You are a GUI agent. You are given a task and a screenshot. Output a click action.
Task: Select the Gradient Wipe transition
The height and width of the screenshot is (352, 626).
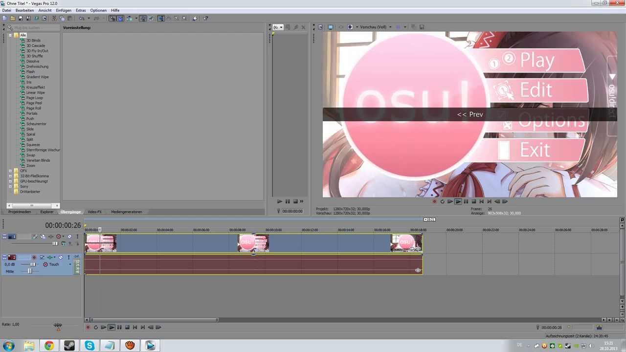tap(37, 77)
